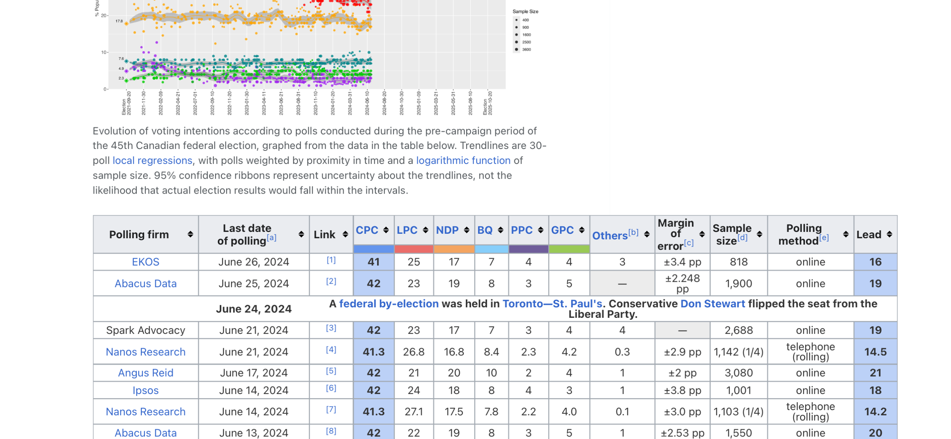Viewport: 951px width, 439px height.
Task: Open the EKOS polling firm link
Action: (145, 262)
